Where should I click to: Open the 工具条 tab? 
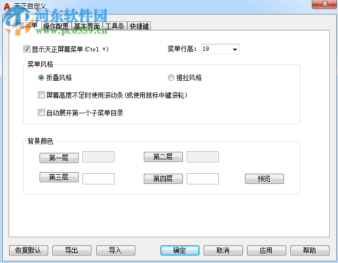point(114,26)
